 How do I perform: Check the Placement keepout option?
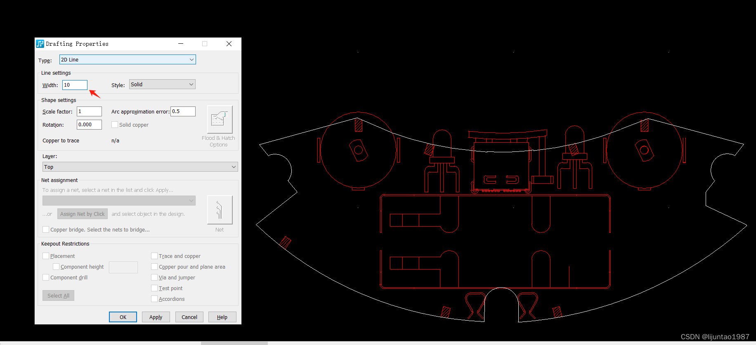tap(46, 256)
